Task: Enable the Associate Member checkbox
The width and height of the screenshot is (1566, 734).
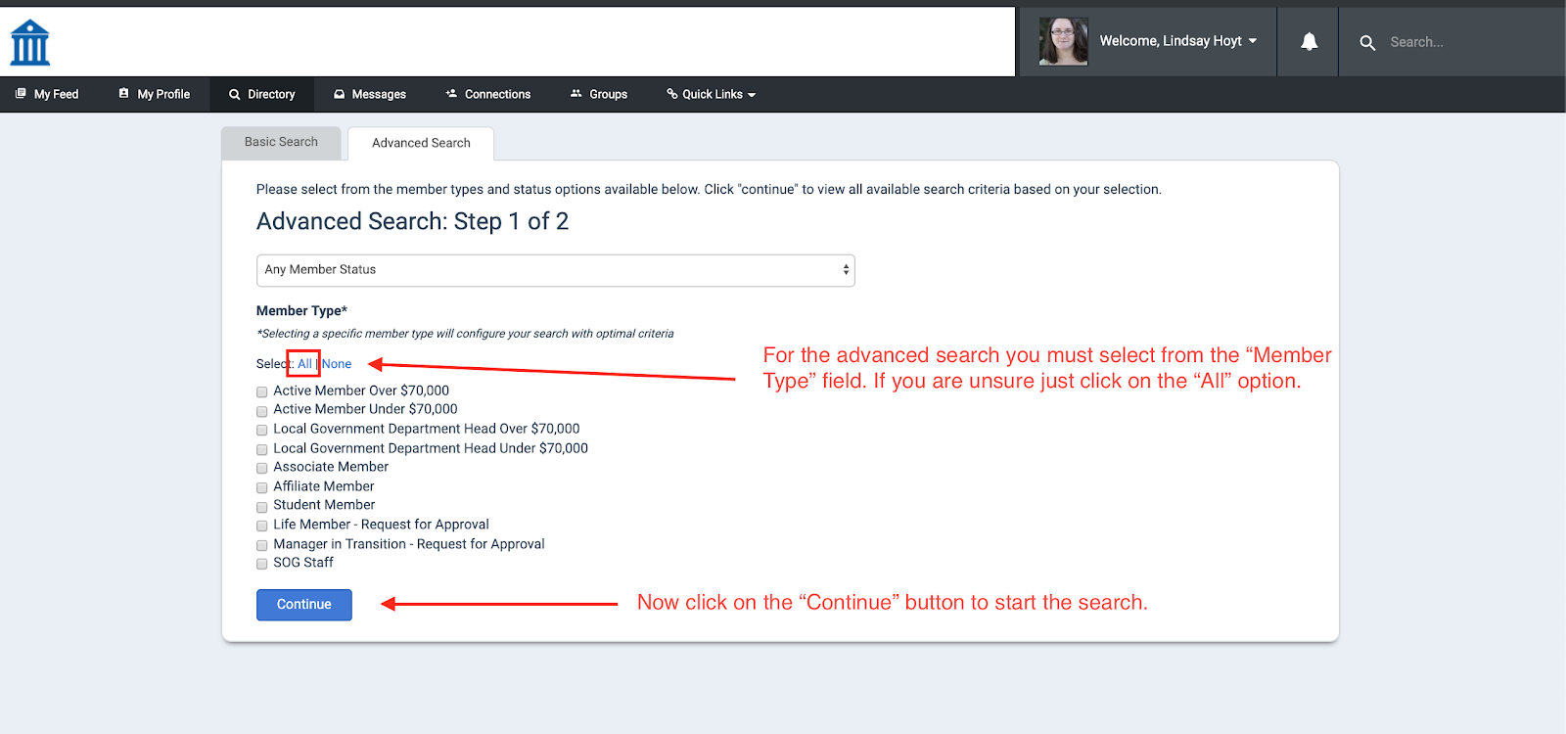Action: 261,468
